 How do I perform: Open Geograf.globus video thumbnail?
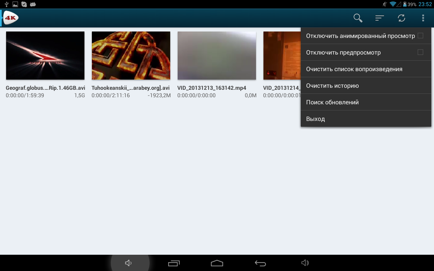45,56
